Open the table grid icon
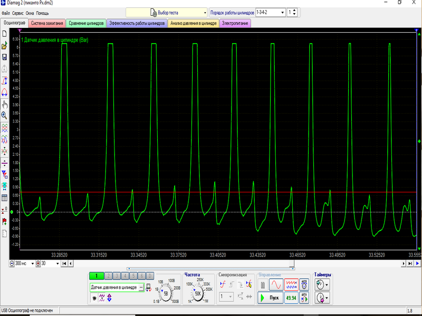Image resolution: width=422 pixels, height=316 pixels. 4,198
